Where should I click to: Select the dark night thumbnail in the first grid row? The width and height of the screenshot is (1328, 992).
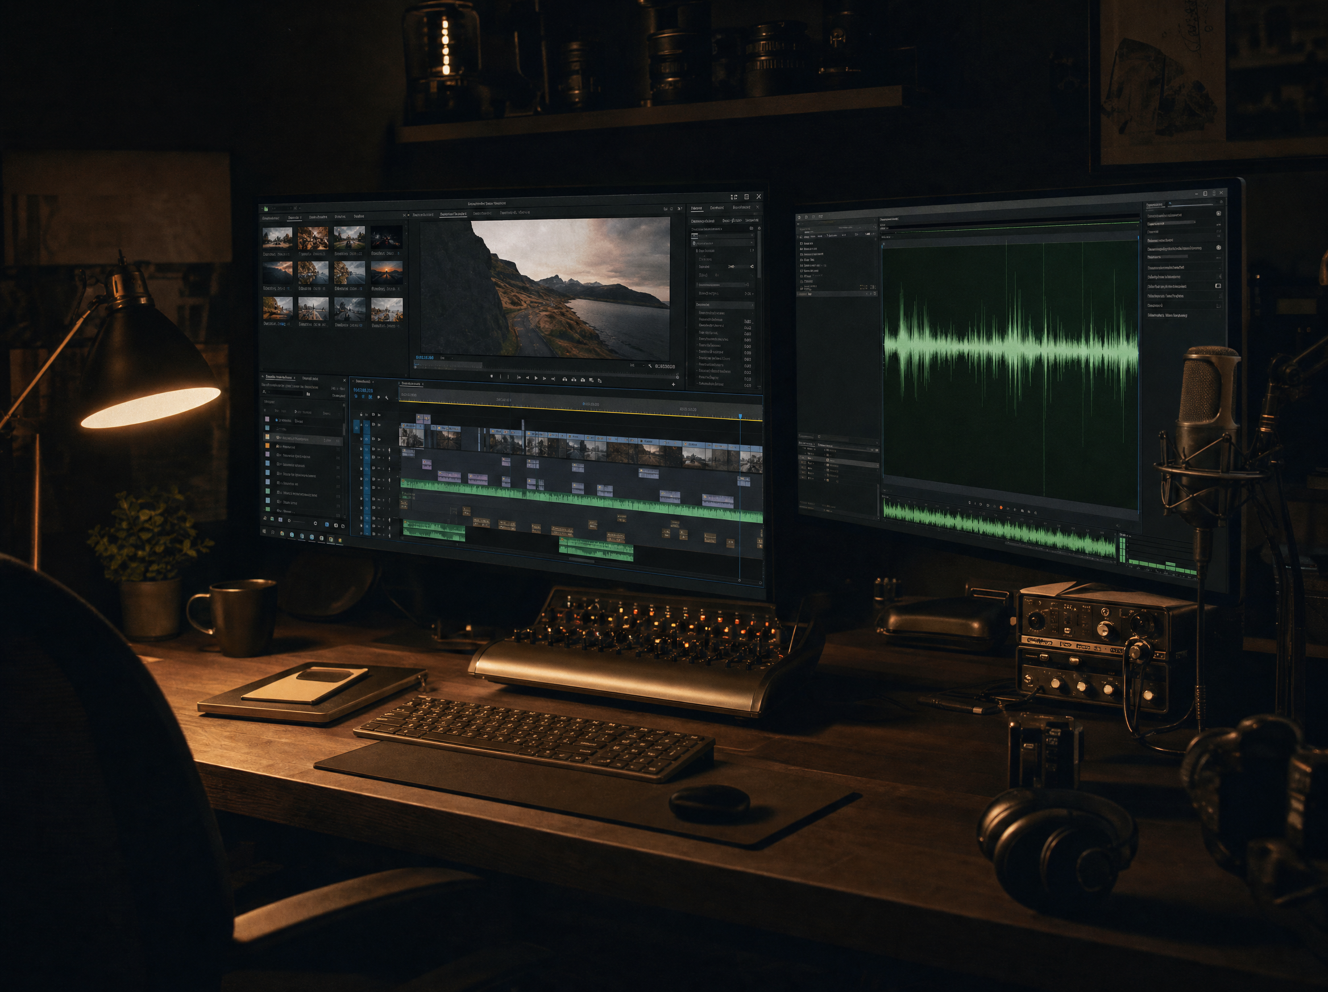click(387, 237)
